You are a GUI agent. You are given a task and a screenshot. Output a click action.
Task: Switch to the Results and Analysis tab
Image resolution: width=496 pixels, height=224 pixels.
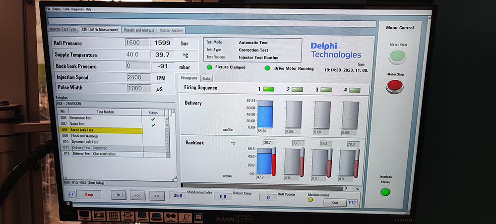pos(139,30)
